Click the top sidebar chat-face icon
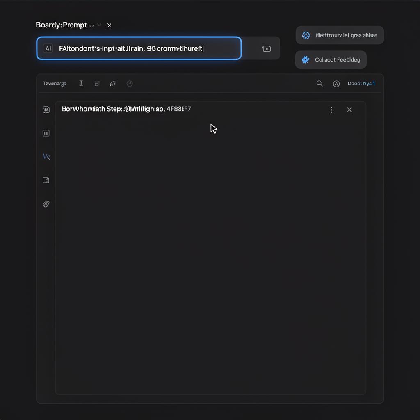Viewport: 420px width, 420px height. 46,110
